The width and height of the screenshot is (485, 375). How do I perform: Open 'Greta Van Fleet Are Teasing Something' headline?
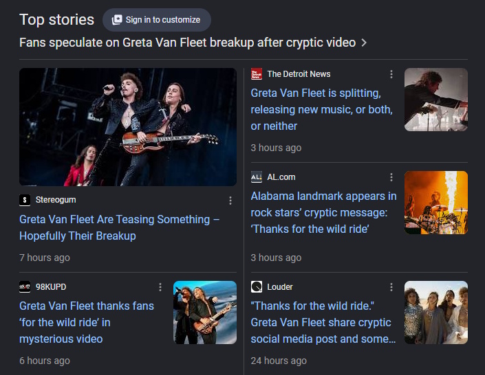pyautogui.click(x=120, y=227)
